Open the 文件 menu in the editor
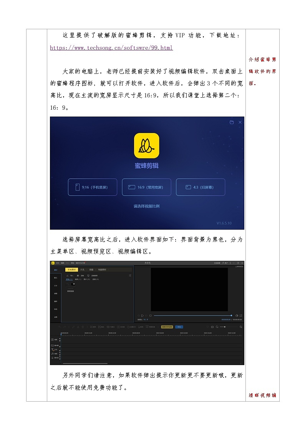 point(58,263)
